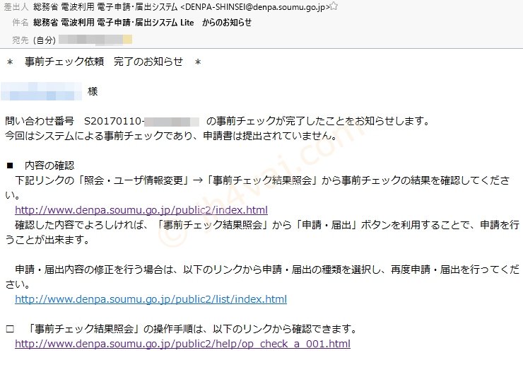Click the ■ 内容の確認 section heading
This screenshot has width=523, height=365.
[x=40, y=166]
